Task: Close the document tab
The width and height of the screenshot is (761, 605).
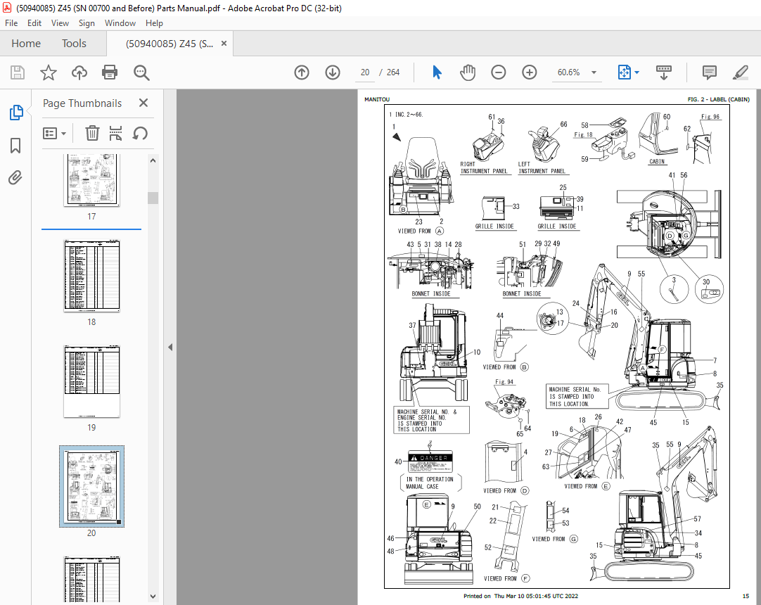Action: point(224,43)
